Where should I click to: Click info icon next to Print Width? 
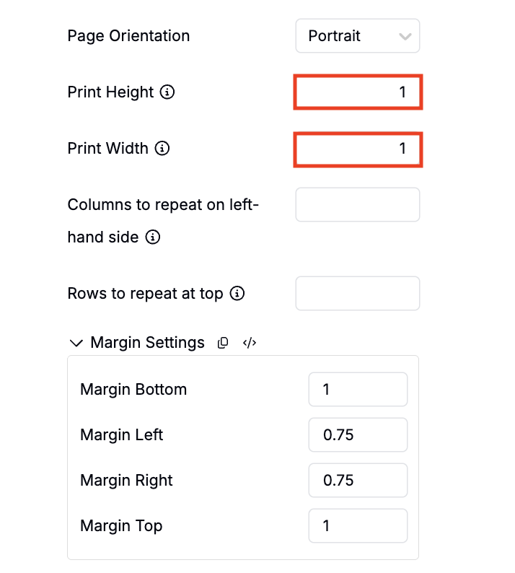click(x=162, y=149)
